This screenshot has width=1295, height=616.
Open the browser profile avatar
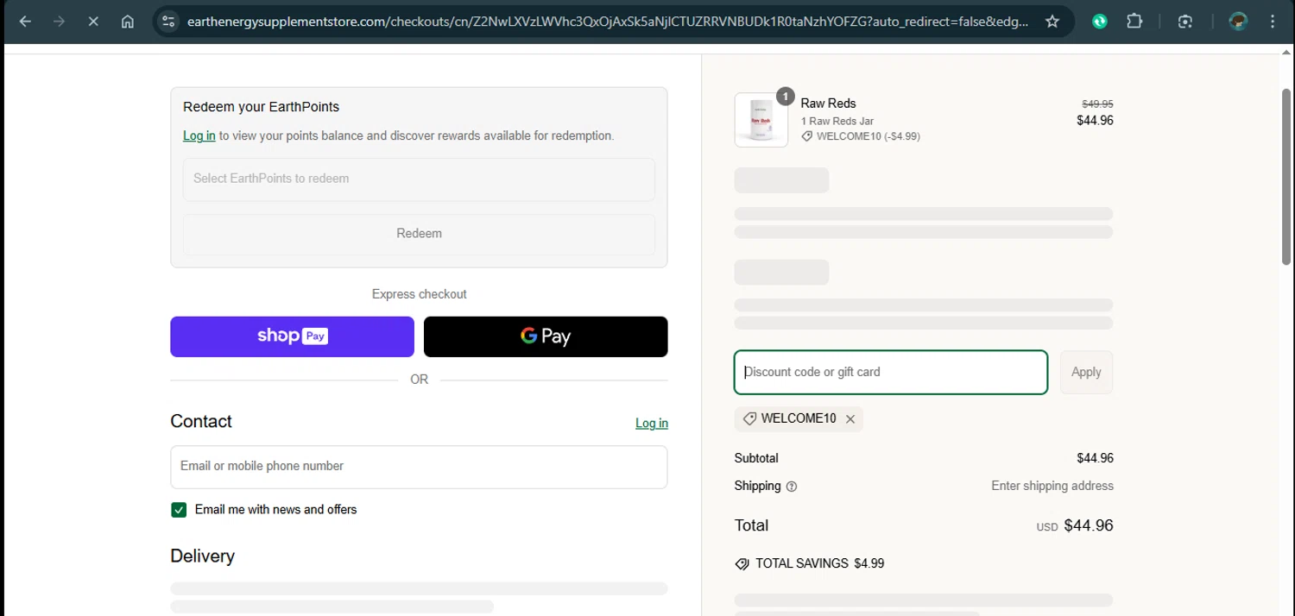tap(1238, 22)
